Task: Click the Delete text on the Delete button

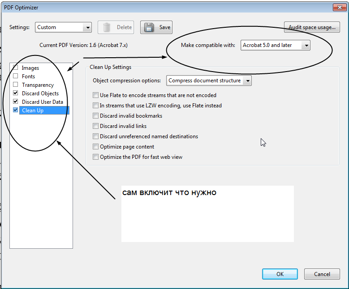Action: [x=124, y=27]
